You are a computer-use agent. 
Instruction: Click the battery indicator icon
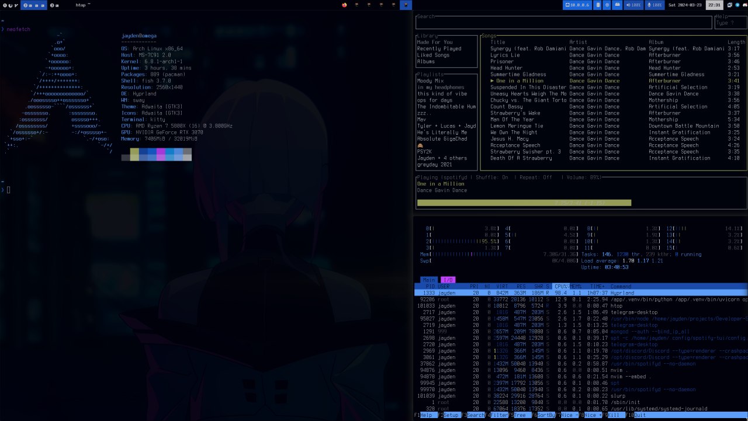[598, 5]
